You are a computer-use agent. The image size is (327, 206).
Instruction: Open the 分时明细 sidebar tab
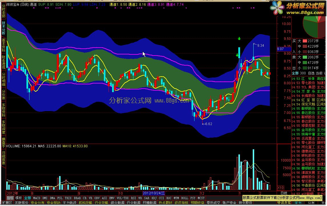point(3,79)
